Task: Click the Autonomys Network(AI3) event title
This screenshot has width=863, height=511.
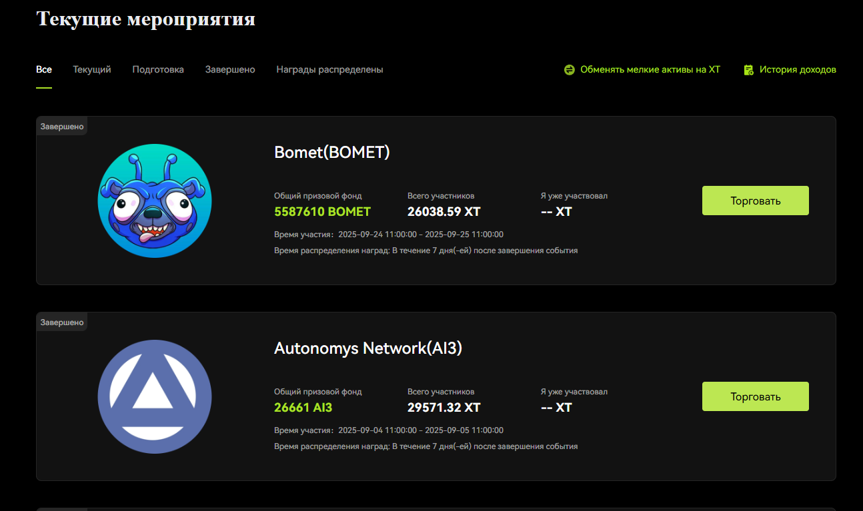Action: [368, 348]
